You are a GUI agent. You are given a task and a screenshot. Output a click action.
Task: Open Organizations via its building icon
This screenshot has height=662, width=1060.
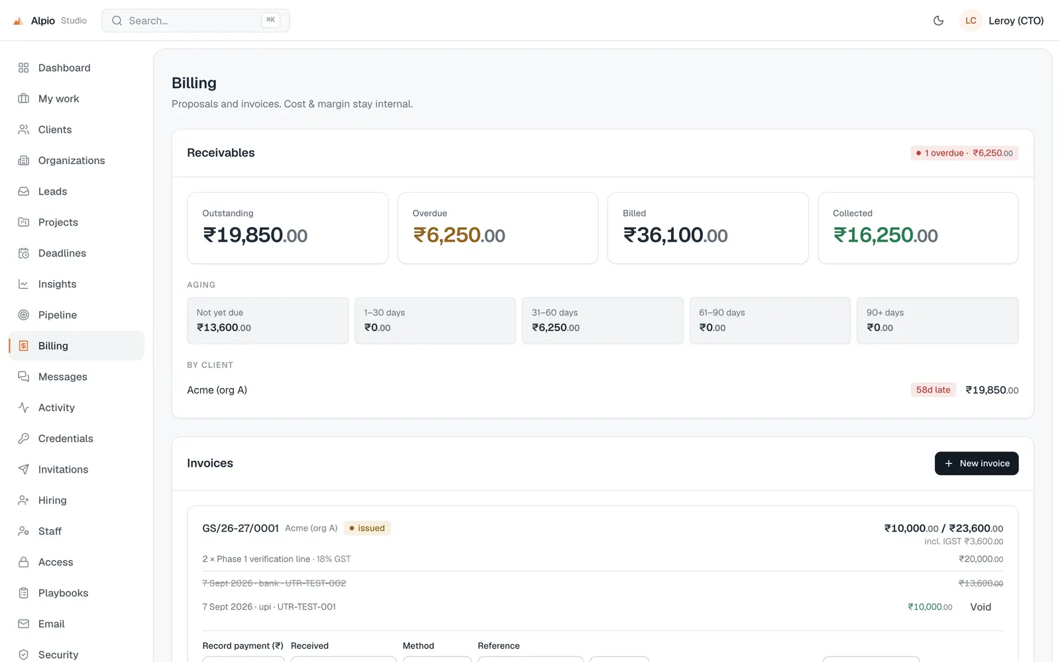(x=24, y=160)
